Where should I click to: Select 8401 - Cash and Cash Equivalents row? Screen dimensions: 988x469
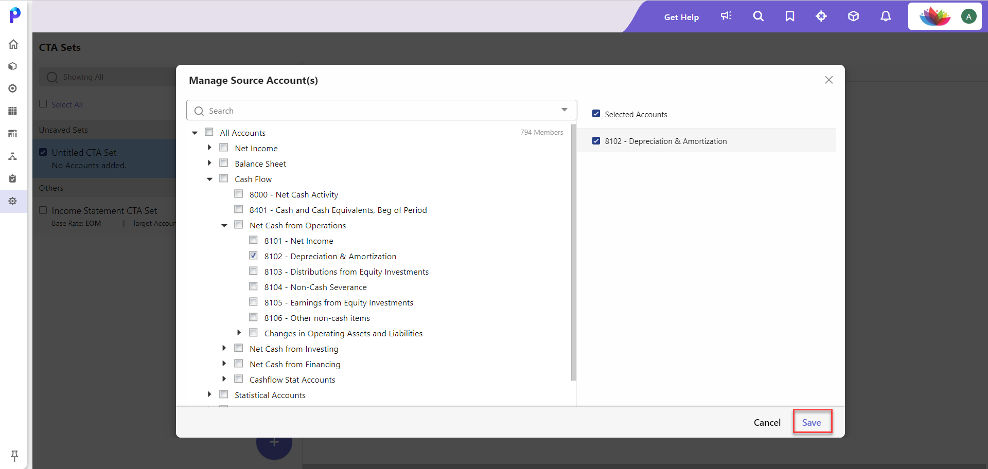pos(338,210)
